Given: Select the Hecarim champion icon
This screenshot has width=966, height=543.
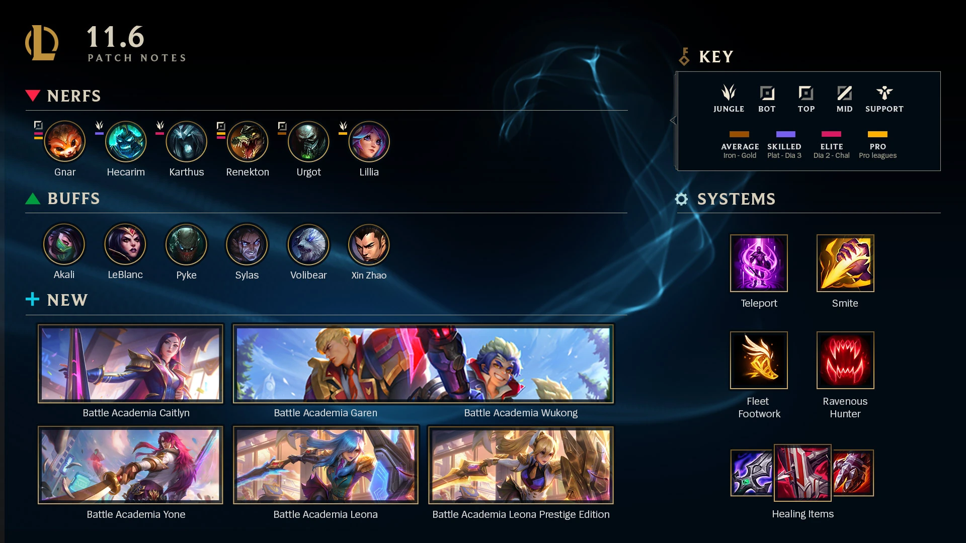Looking at the screenshot, I should pyautogui.click(x=126, y=142).
